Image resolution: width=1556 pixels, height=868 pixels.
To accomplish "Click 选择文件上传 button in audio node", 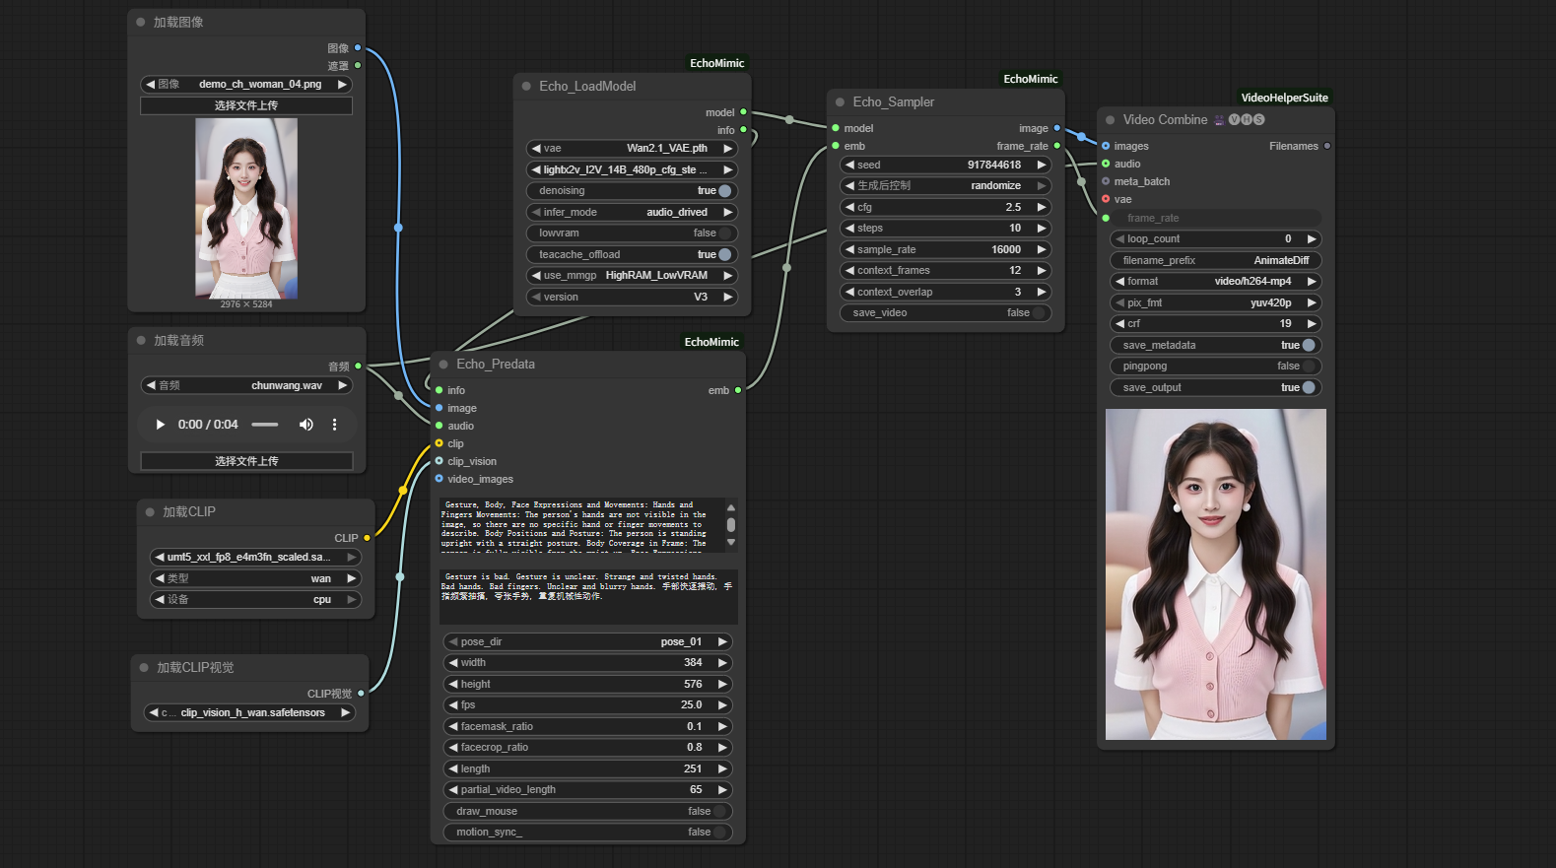I will pyautogui.click(x=246, y=461).
